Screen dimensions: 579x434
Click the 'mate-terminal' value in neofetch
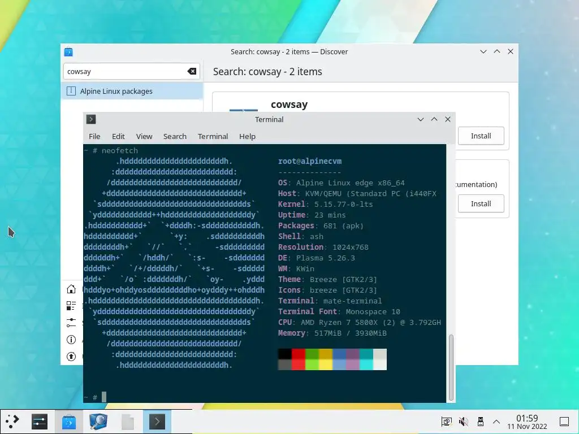coord(353,301)
